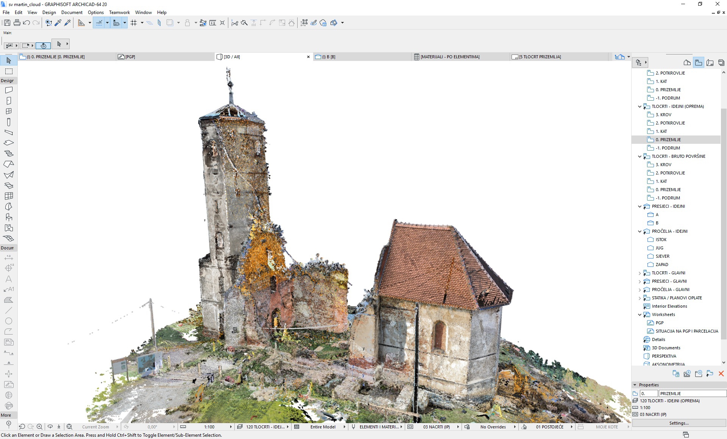Collapse the PROČELJA - IDEJNI folder

pos(640,231)
